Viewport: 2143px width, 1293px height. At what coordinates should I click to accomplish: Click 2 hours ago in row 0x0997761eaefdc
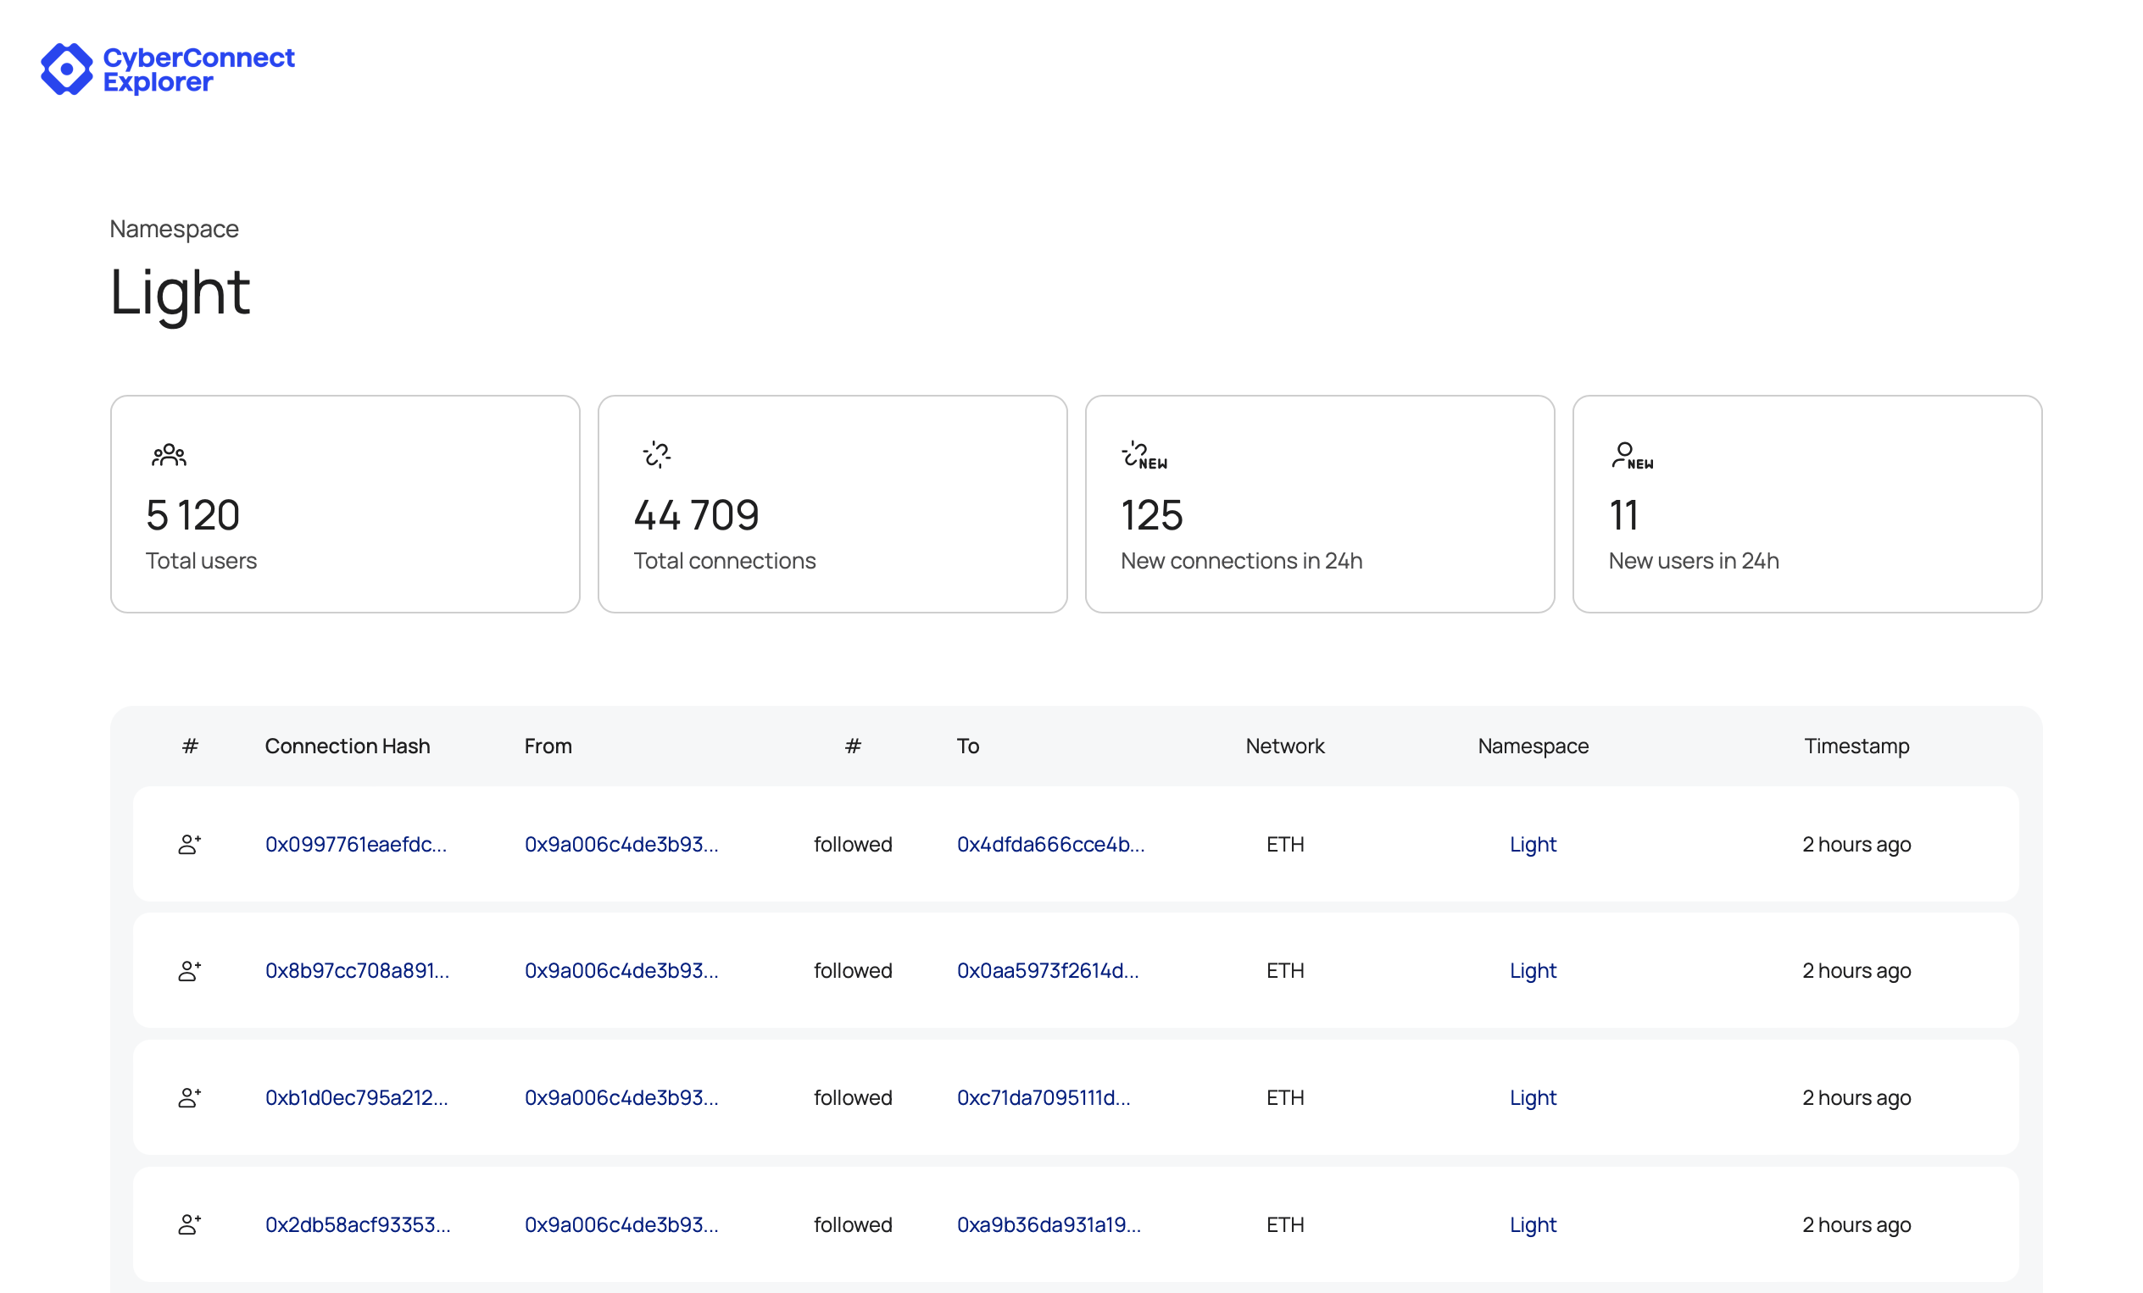(x=1856, y=845)
